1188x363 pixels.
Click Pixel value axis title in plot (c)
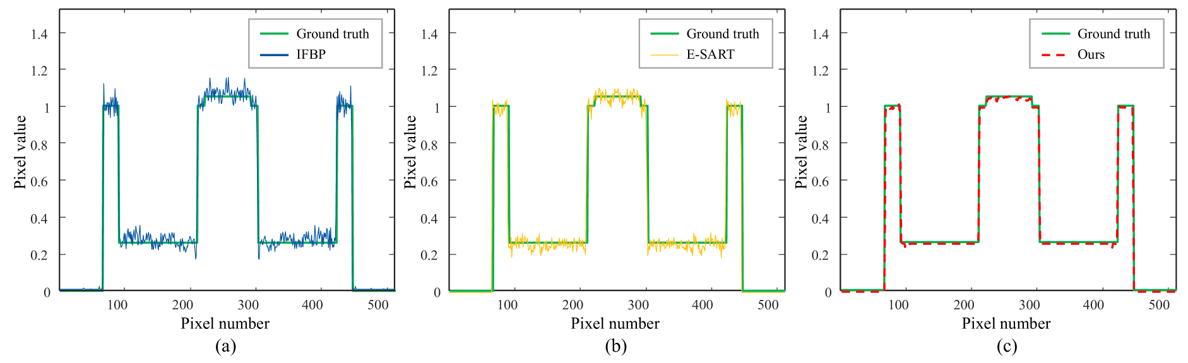[801, 152]
